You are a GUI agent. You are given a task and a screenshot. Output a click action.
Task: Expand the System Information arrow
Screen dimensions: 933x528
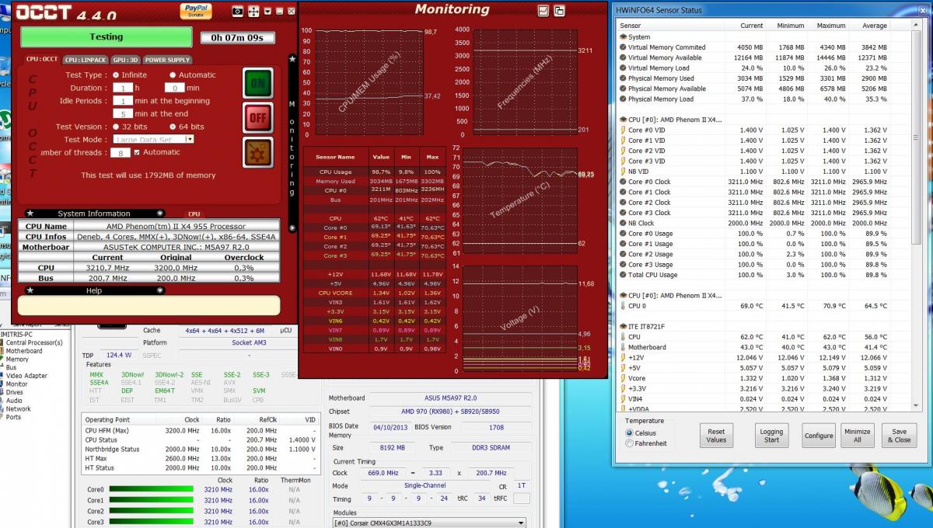point(160,213)
